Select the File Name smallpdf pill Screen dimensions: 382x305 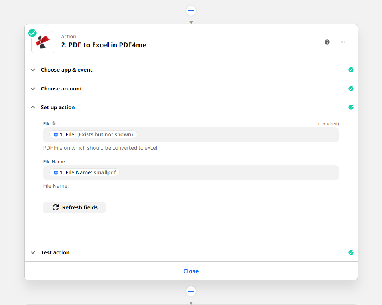84,172
